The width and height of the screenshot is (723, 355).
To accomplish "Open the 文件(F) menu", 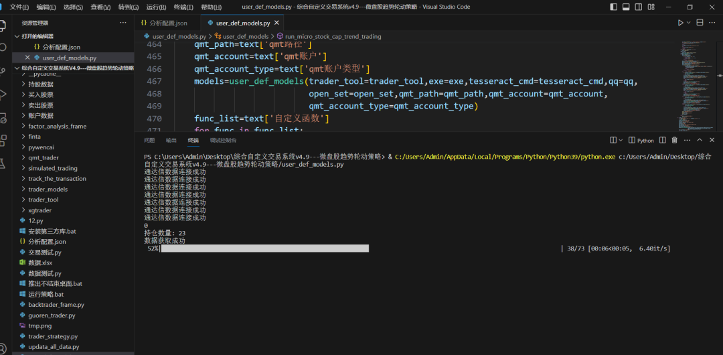I will coord(19,7).
